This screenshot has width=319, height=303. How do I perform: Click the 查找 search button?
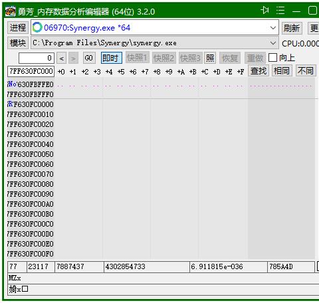[259, 71]
